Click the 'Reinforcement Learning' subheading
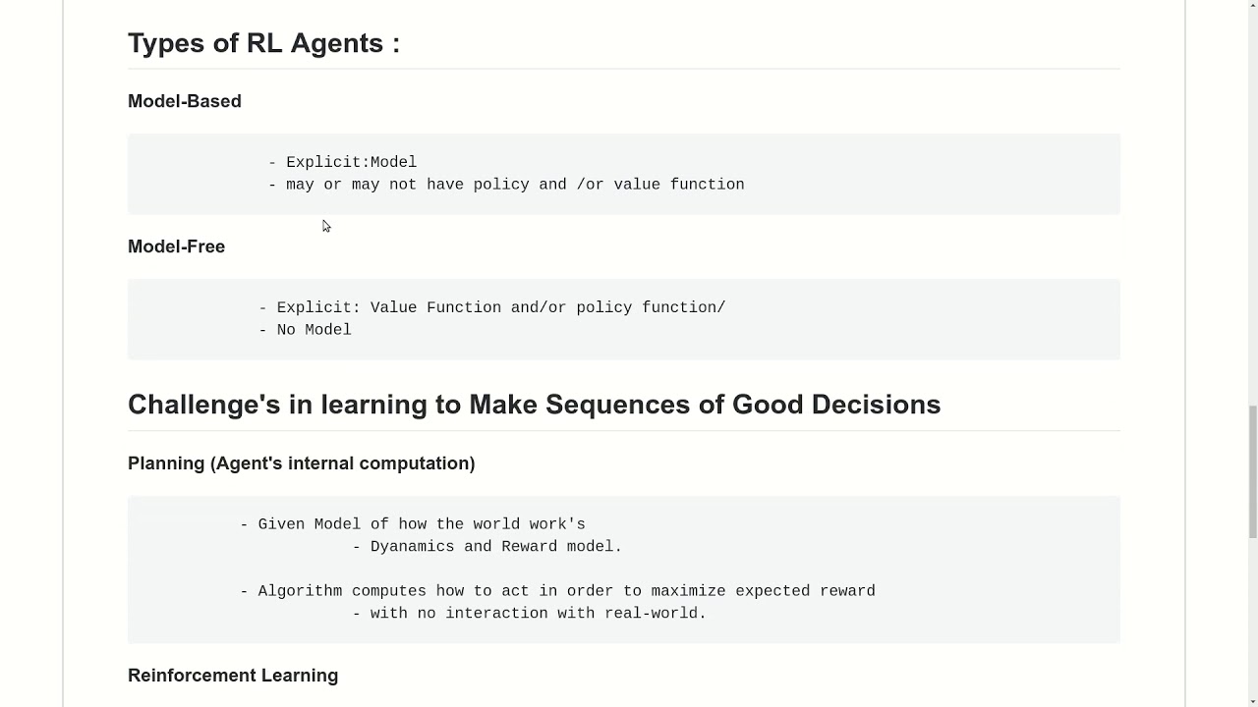This screenshot has height=707, width=1258. tap(233, 676)
